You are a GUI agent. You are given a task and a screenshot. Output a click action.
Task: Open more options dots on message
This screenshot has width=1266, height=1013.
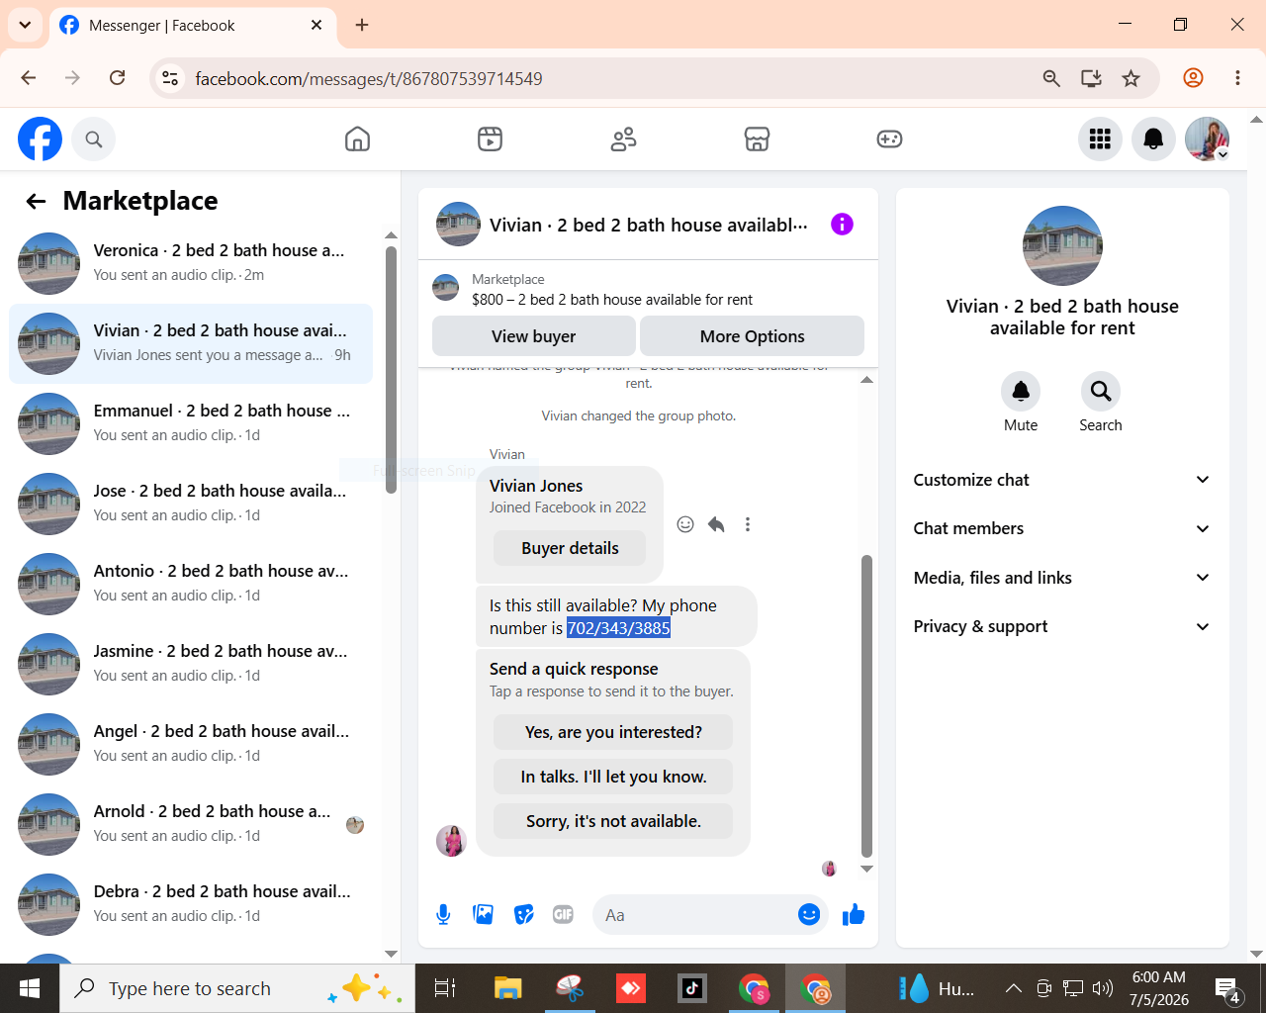pos(748,524)
